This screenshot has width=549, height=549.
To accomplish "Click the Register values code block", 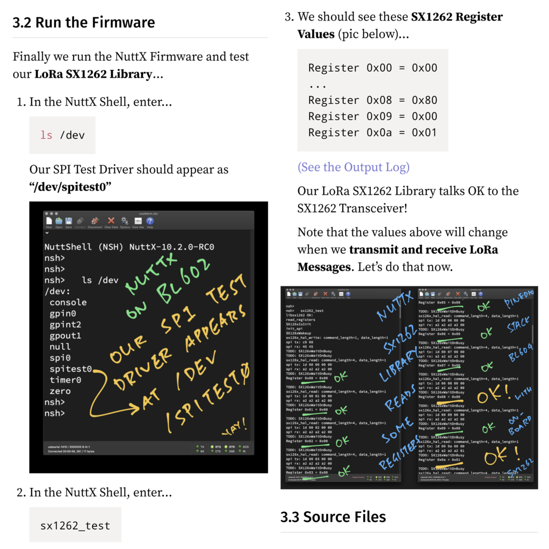I will (x=373, y=100).
